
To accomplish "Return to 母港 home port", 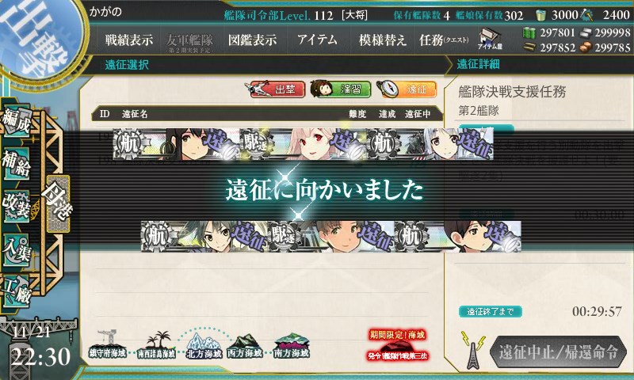I will tap(58, 203).
